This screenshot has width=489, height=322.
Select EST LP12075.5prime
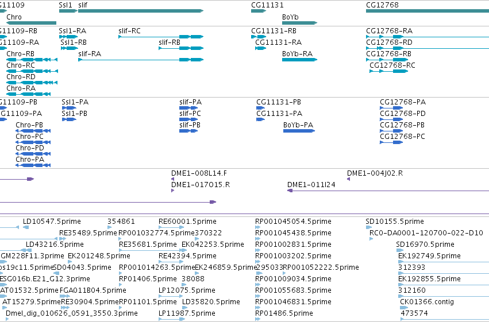pos(187,291)
